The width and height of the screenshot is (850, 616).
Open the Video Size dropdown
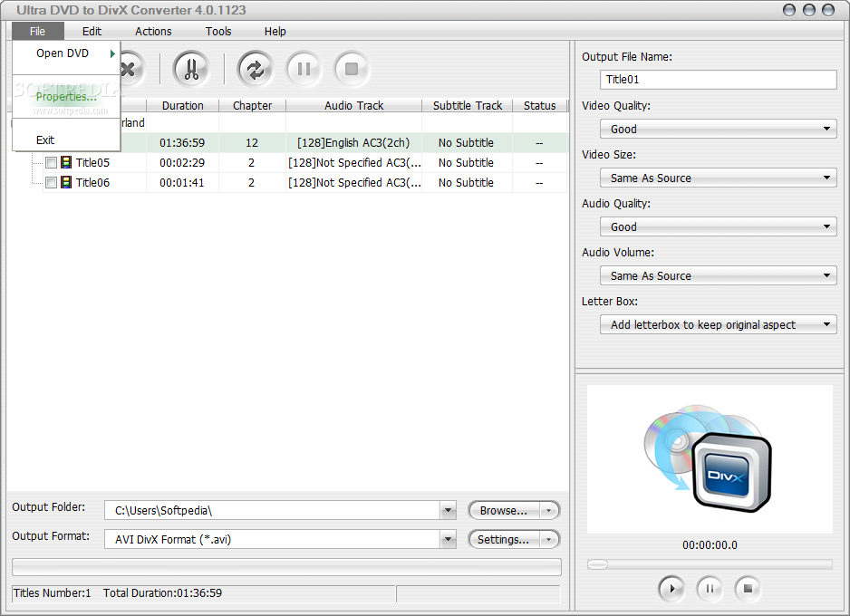(x=718, y=178)
